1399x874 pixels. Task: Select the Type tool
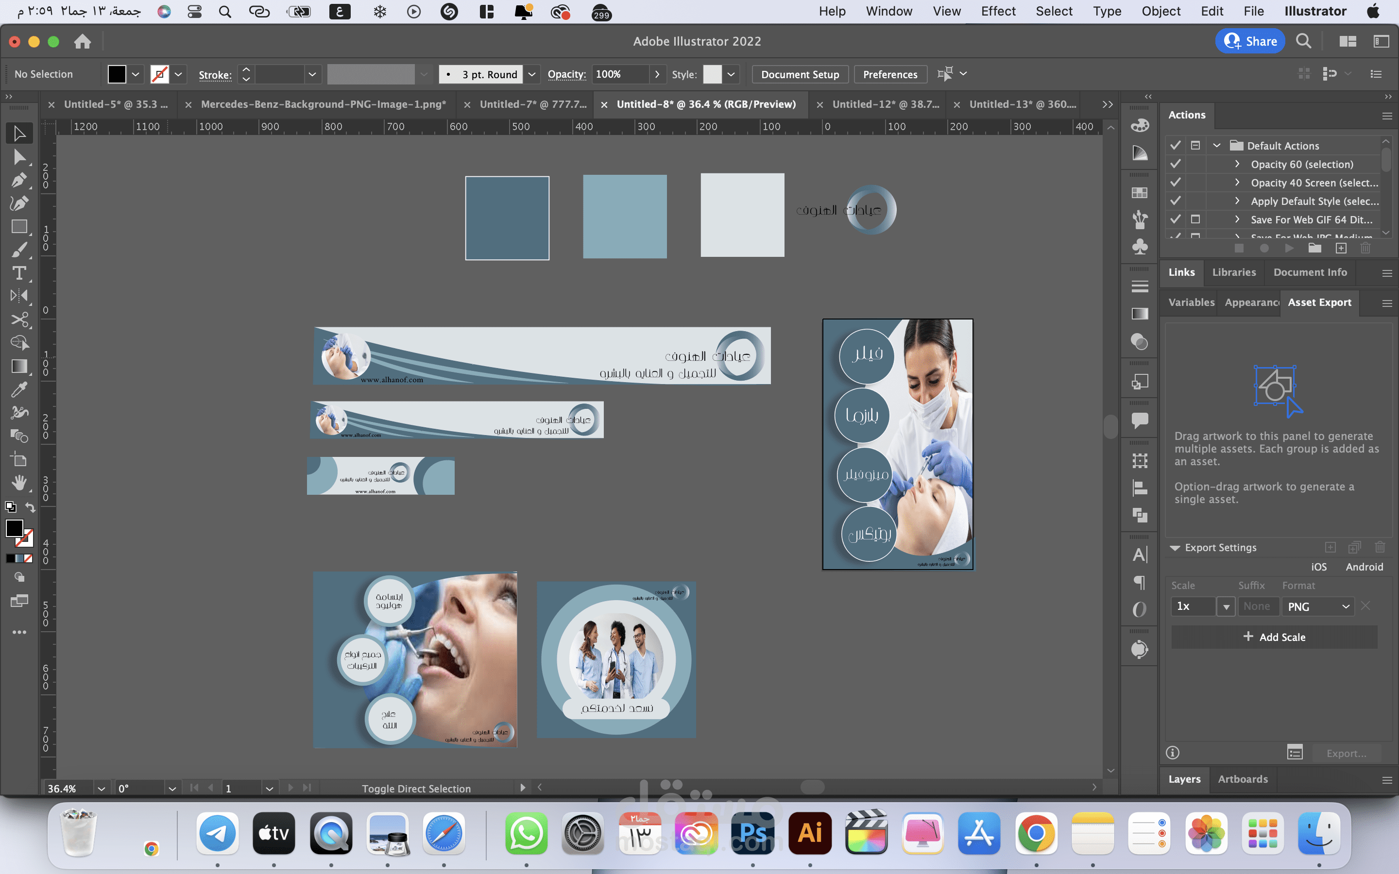[18, 273]
